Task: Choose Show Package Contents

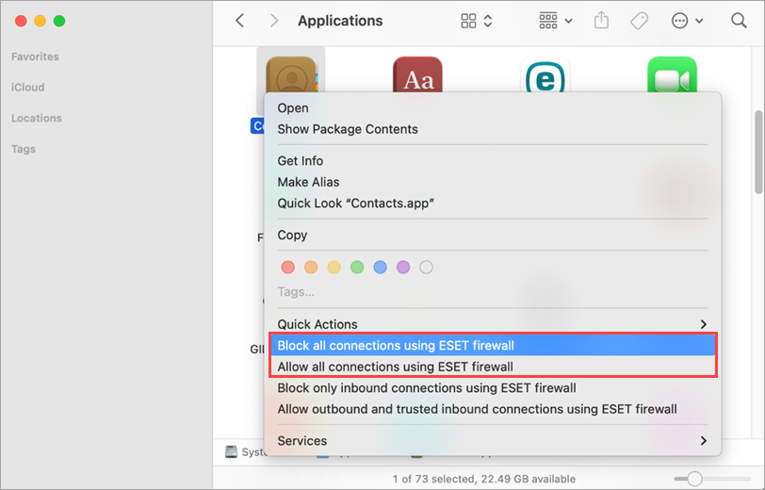Action: pyautogui.click(x=493, y=129)
